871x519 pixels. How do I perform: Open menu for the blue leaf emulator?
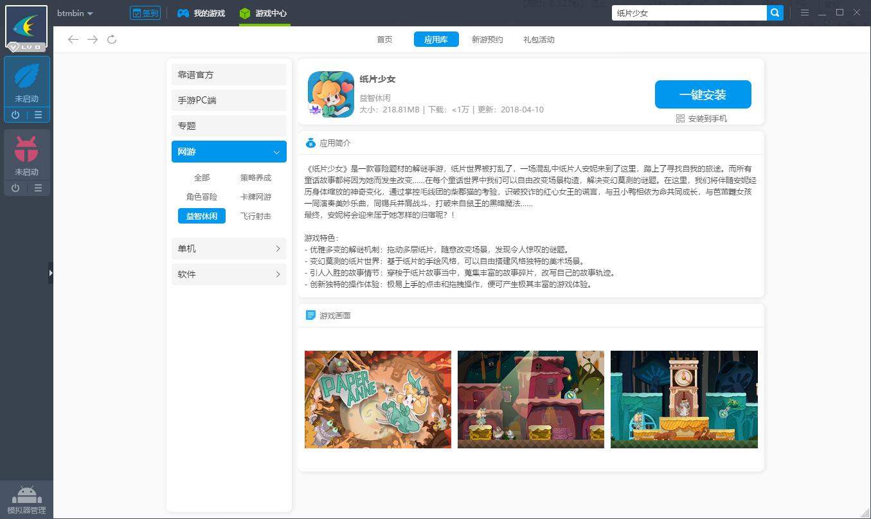[38, 115]
